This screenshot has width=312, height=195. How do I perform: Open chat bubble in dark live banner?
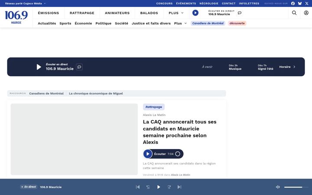pyautogui.click(x=79, y=67)
